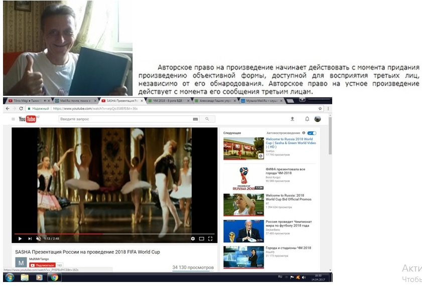Click the boy thumbnail with 9:04 duration

pos(243,205)
